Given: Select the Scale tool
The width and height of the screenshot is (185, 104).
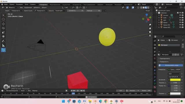Looking at the screenshot, I should tap(3, 32).
